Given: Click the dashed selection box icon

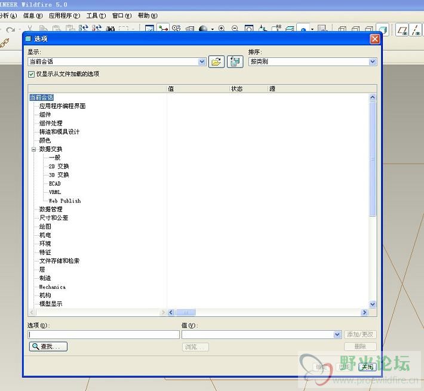Looking at the screenshot, I should [x=124, y=29].
